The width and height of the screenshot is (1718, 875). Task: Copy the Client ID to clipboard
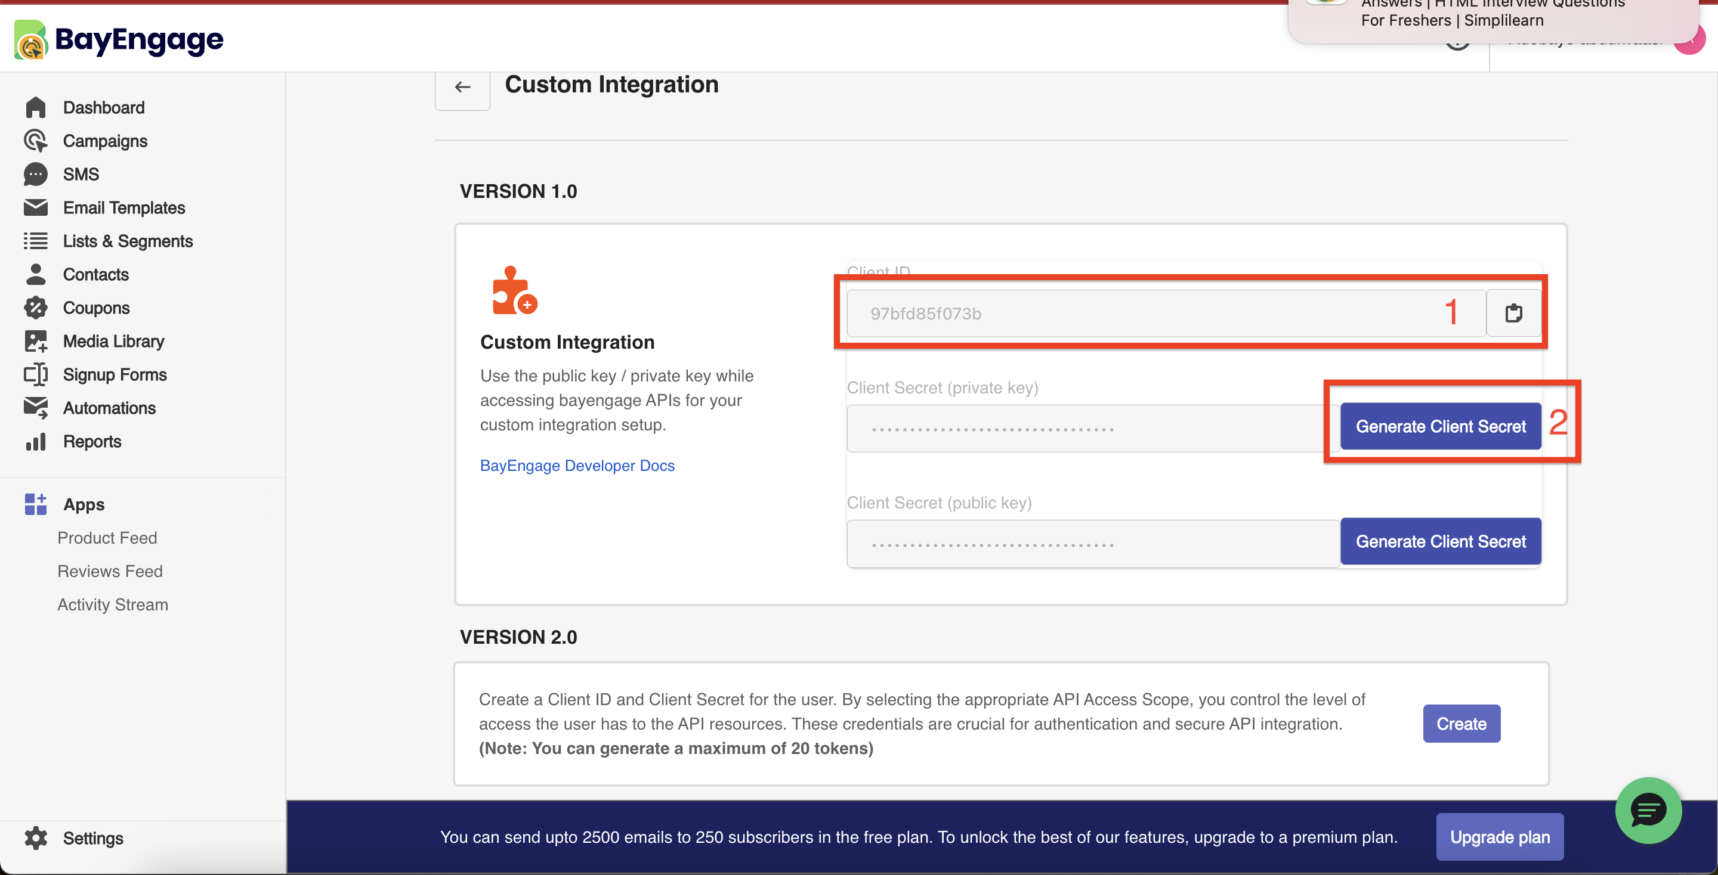1513,312
